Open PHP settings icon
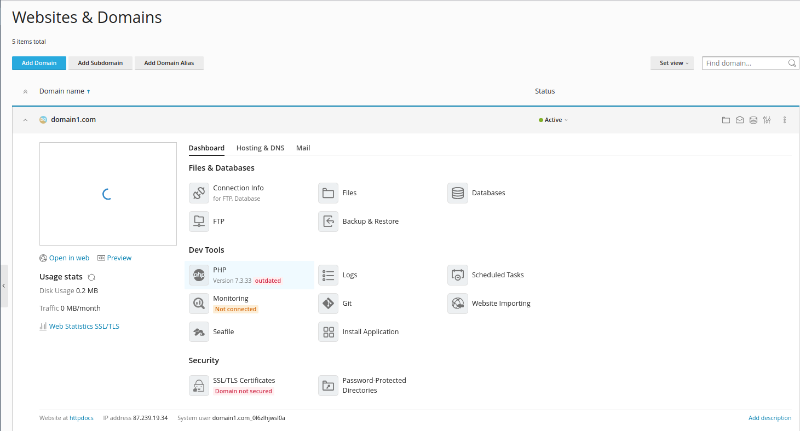The height and width of the screenshot is (431, 800). (x=199, y=275)
